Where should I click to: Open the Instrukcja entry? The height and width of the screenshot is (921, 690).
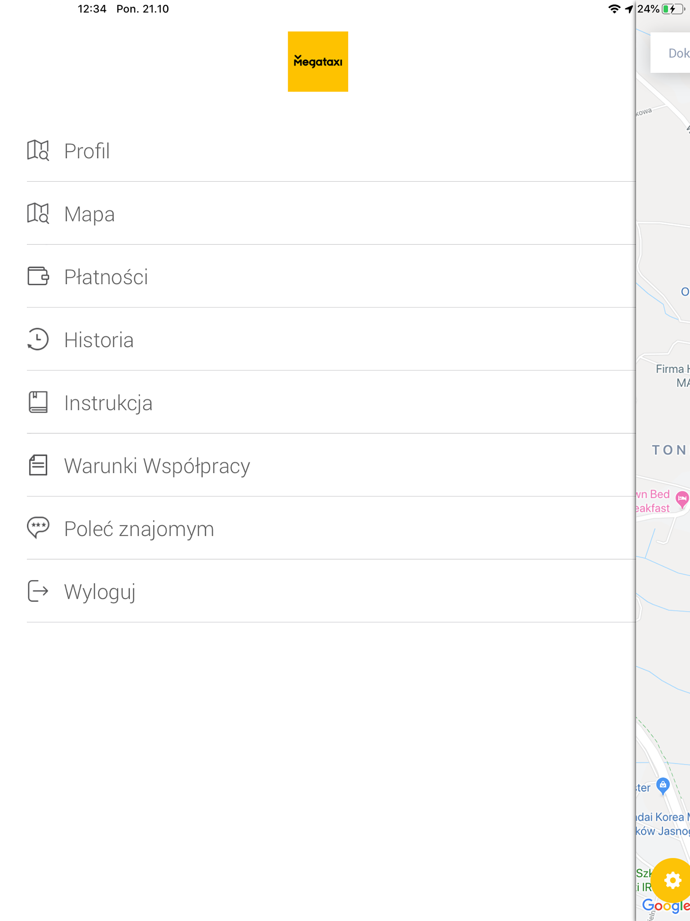click(331, 402)
